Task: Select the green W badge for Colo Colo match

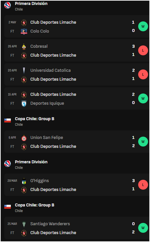Action: tap(143, 26)
